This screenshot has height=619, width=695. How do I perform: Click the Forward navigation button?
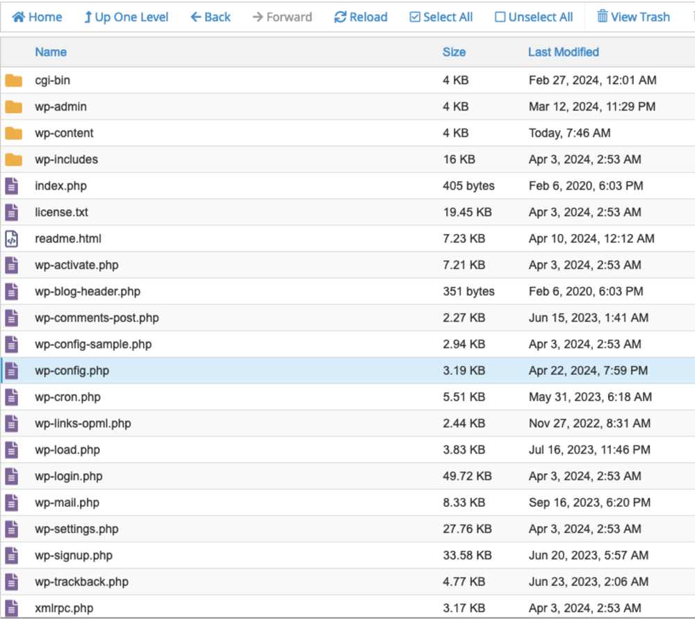click(x=282, y=17)
